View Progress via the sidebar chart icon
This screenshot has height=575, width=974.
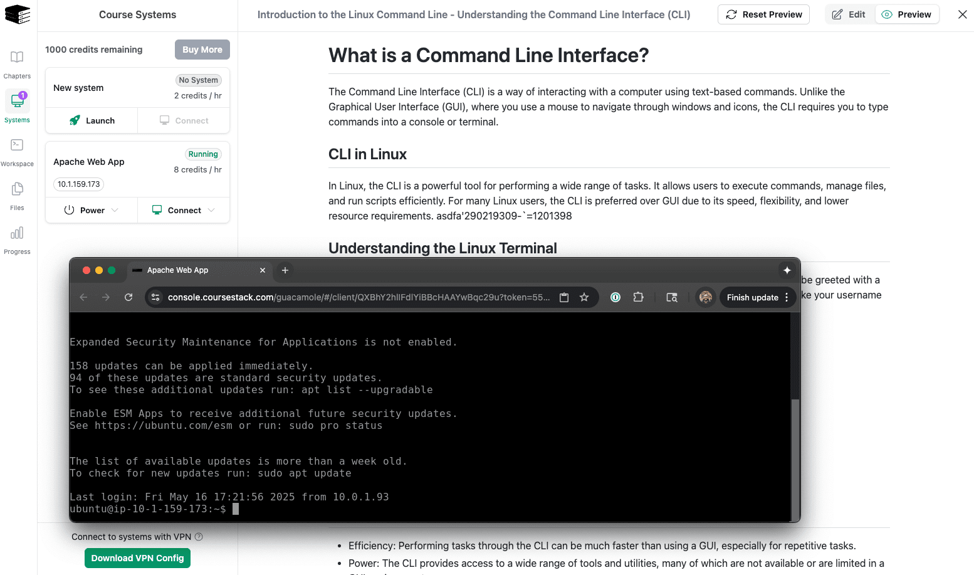point(17,238)
